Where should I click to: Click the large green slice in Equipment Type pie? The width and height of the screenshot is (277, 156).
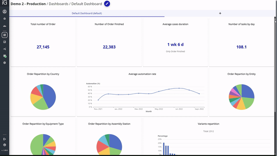click(36, 146)
